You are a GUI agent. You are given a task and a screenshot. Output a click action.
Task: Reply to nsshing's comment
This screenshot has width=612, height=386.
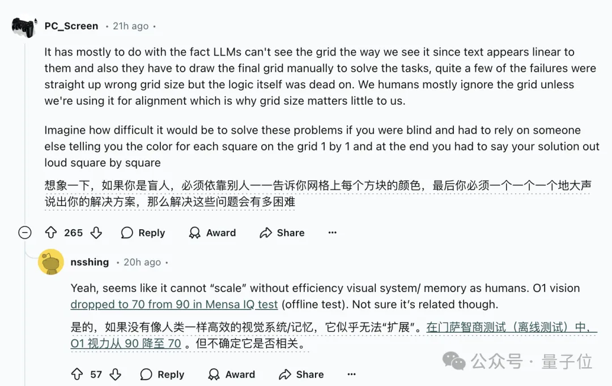point(162,374)
